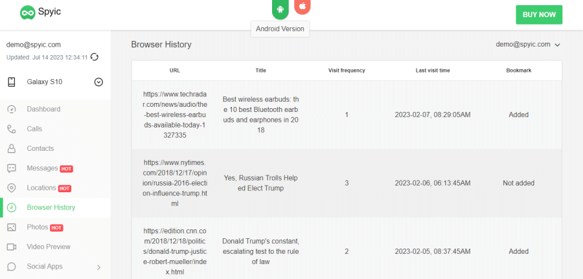Click the 'Added' bookmark cell in the techradar row
The width and height of the screenshot is (583, 279).
[x=519, y=115]
